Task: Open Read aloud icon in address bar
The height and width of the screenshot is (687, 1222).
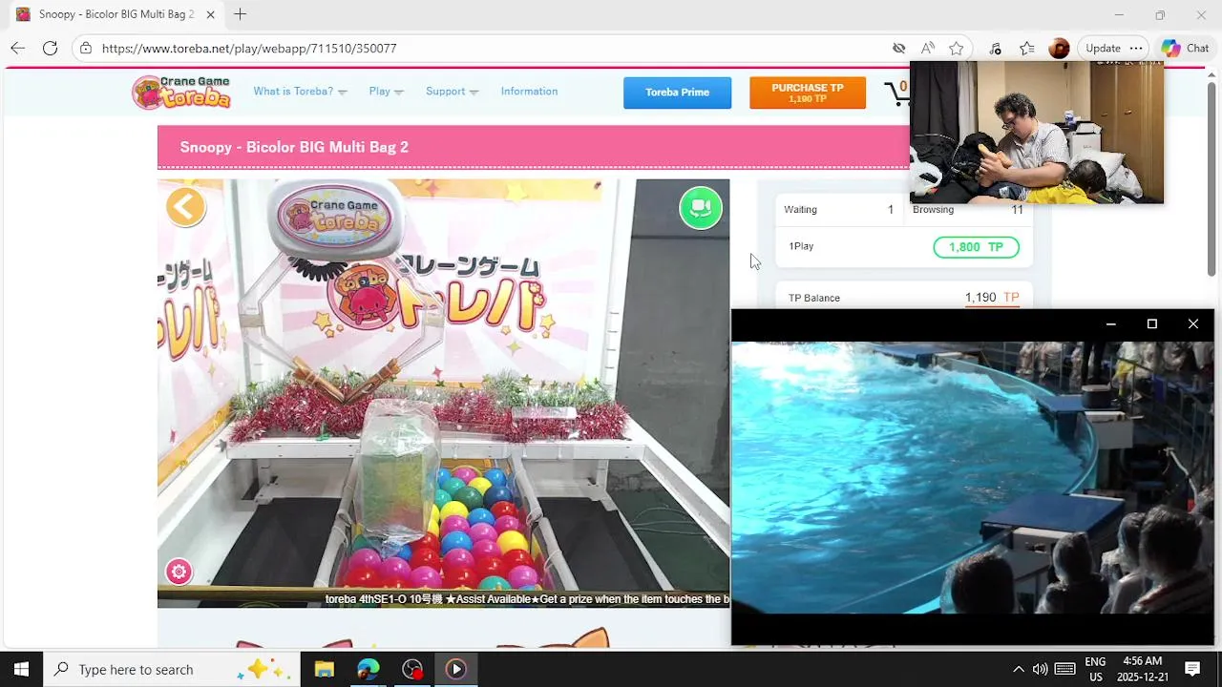Action: 927,48
